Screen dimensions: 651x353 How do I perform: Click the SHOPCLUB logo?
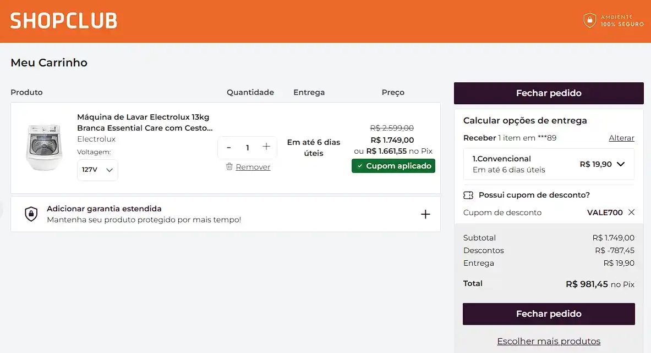pos(64,21)
